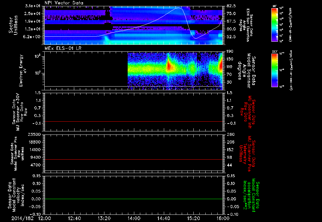
Task: Click the 67.5 sun elevation tick label
Action: [x=231, y=21]
